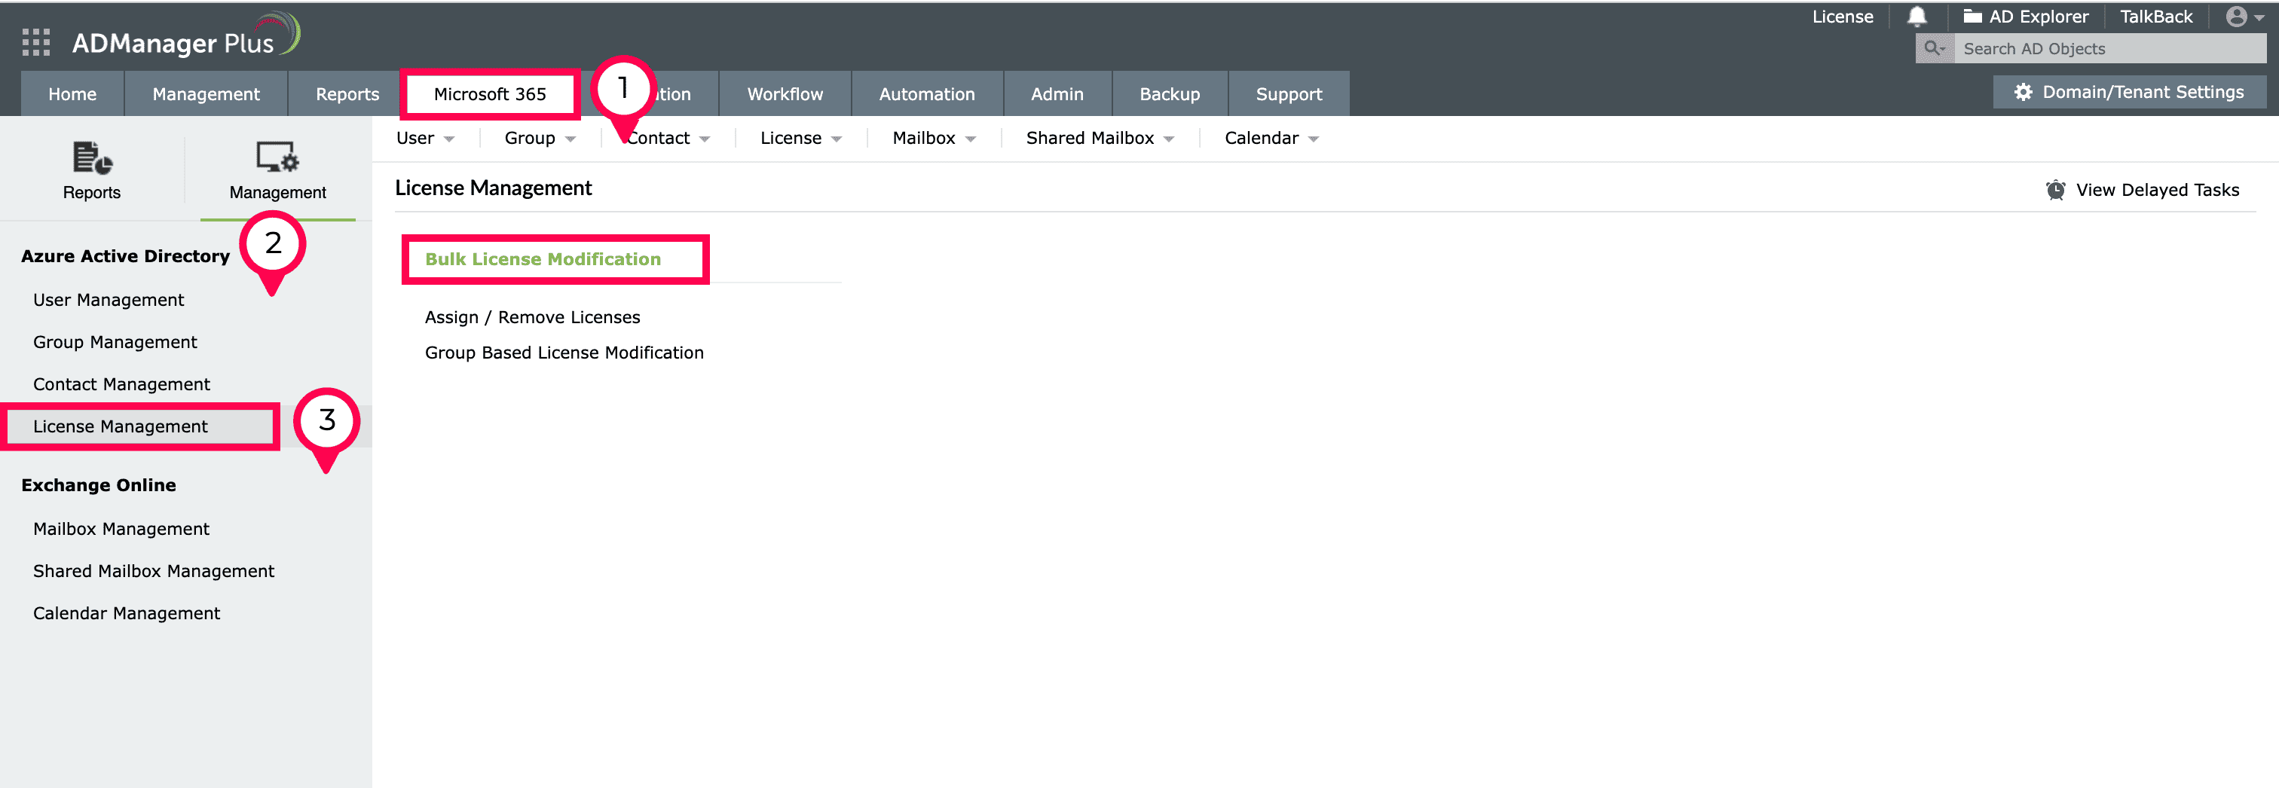Open Calendar Management in sidebar
The height and width of the screenshot is (788, 2279).
click(x=127, y=614)
